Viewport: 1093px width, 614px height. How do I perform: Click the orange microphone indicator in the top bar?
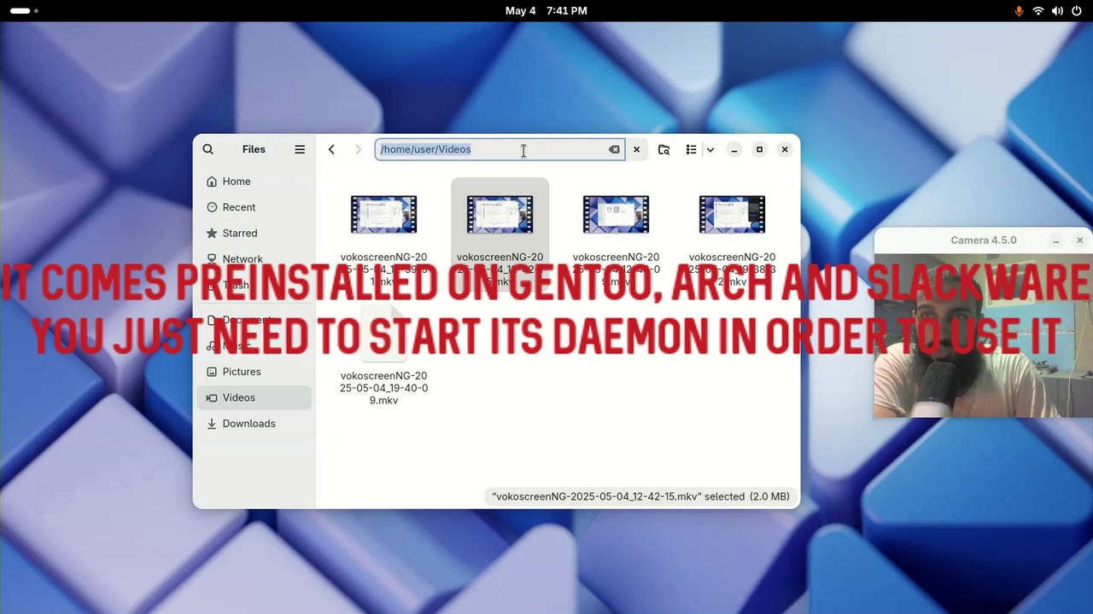coord(1019,11)
